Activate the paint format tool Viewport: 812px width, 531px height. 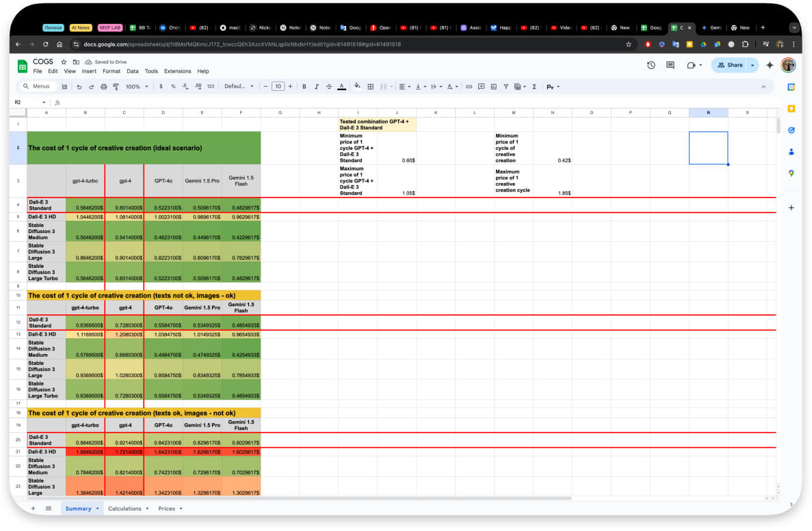[116, 87]
